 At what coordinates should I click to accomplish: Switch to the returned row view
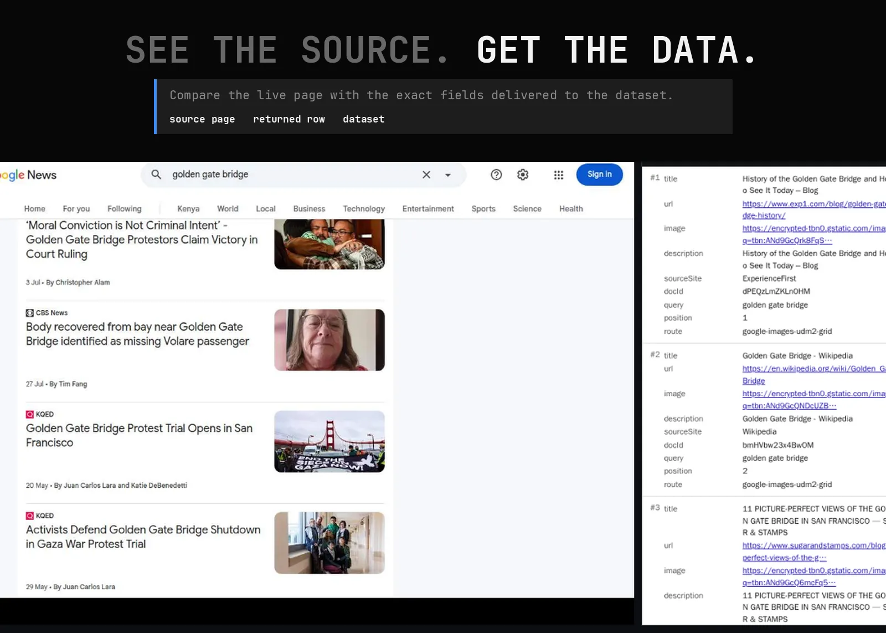click(x=289, y=119)
